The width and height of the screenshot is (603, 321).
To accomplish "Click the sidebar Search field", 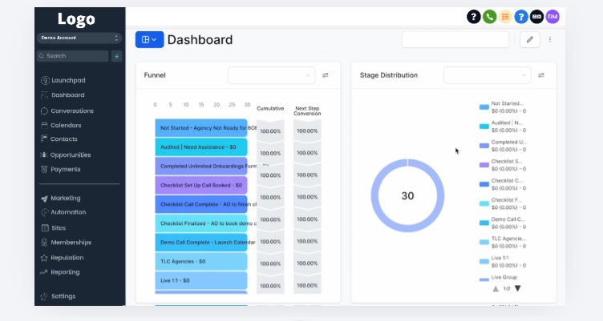I will pos(73,56).
